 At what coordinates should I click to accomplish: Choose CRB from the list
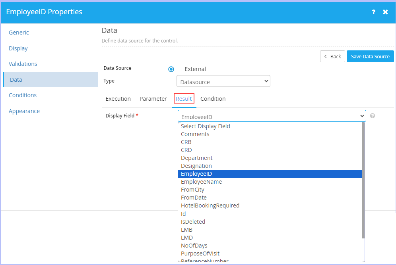pyautogui.click(x=270, y=142)
